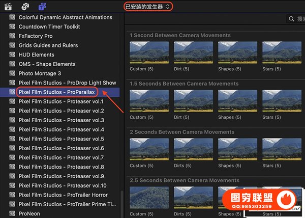This screenshot has height=218, width=305.
Task: Click the icon next to HUD Elements
Action: coord(12,55)
